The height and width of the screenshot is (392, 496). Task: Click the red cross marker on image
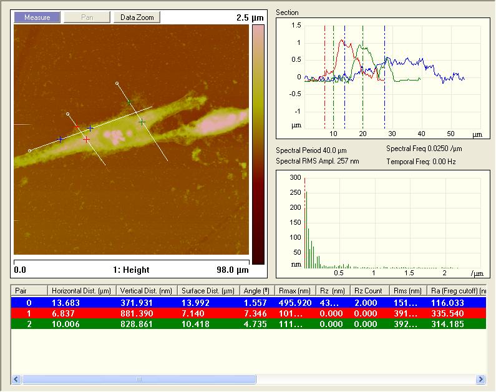86,139
